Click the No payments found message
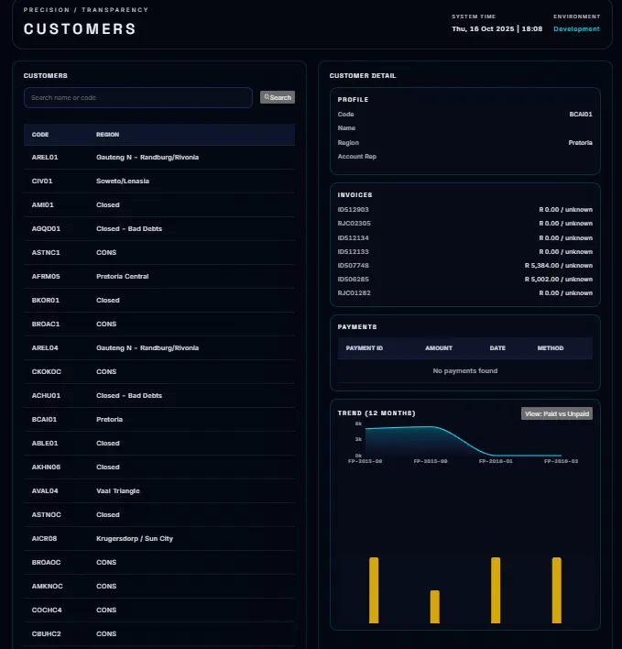Image resolution: width=622 pixels, height=649 pixels. [x=464, y=371]
